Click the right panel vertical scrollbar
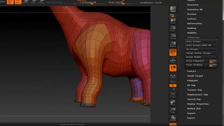224x126 pixels. point(223,10)
